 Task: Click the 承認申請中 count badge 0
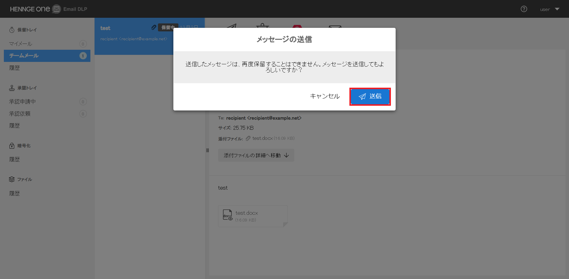click(83, 102)
